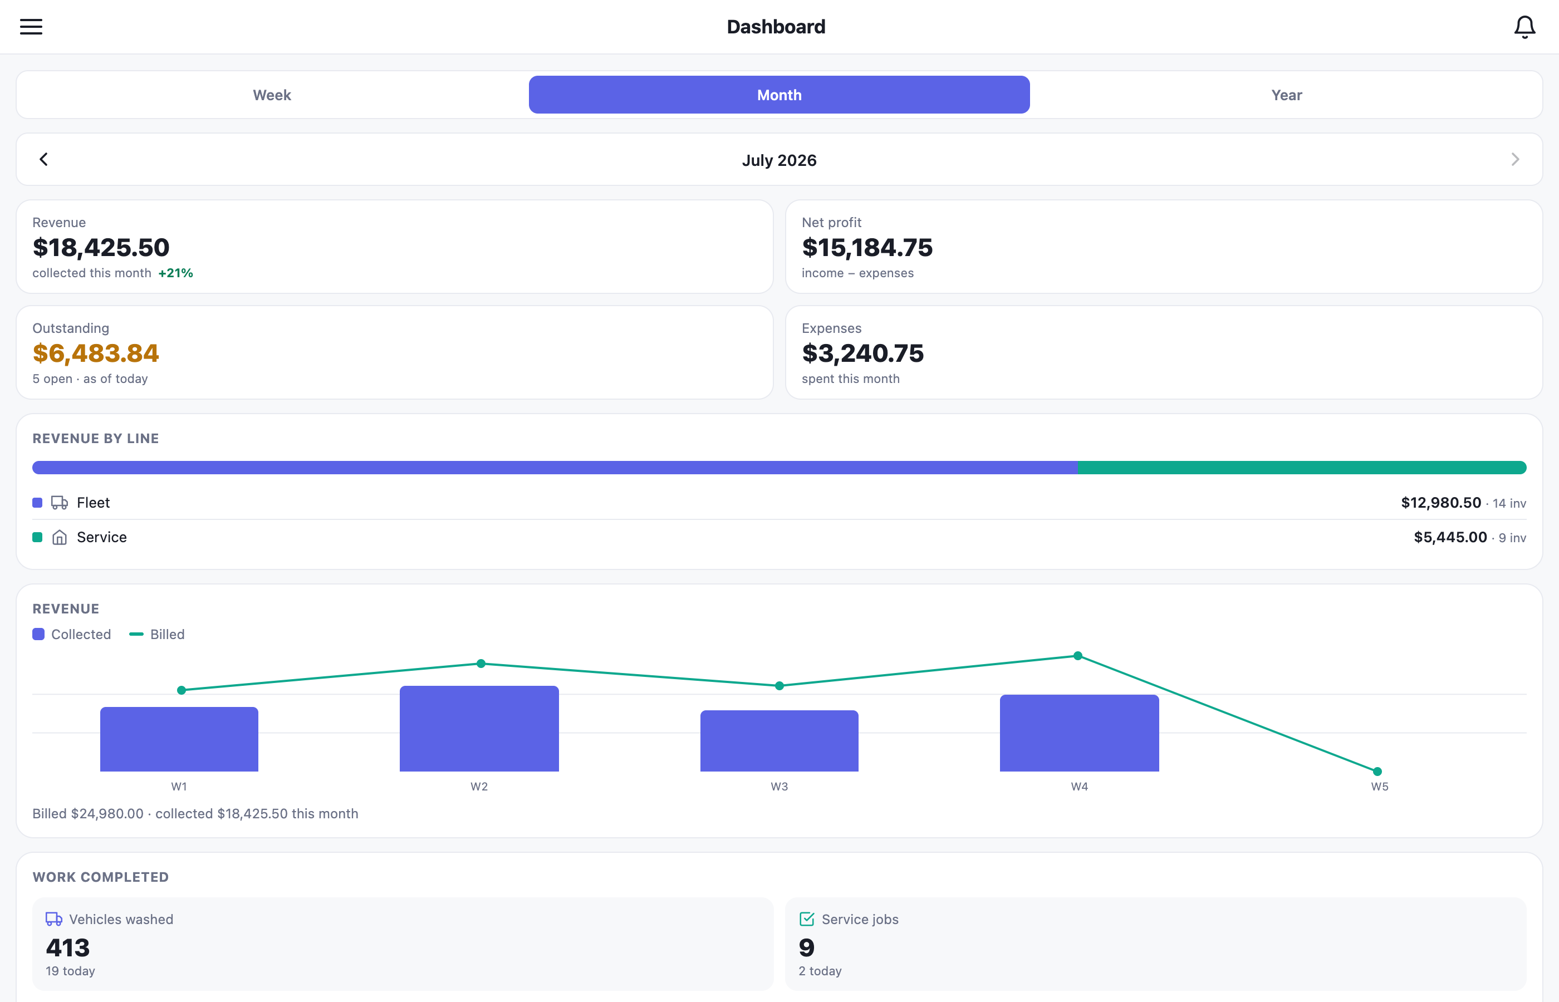The width and height of the screenshot is (1559, 1002).
Task: Open the Service jobs tile
Action: pyautogui.click(x=1155, y=944)
